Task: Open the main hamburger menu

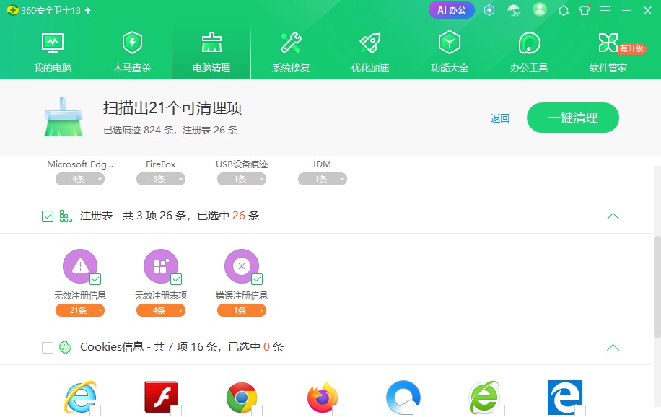Action: point(605,11)
